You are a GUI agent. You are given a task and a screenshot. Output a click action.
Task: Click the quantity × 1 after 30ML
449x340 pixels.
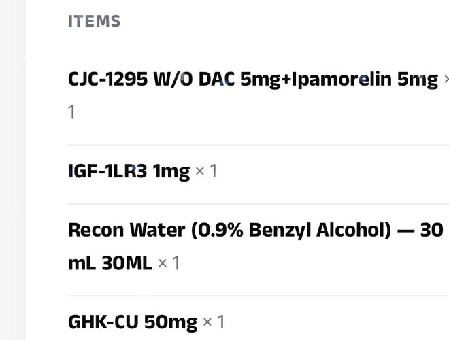tap(169, 263)
